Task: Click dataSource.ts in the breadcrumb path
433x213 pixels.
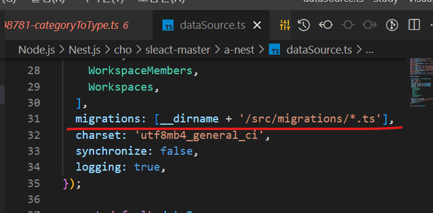Action: [x=319, y=50]
